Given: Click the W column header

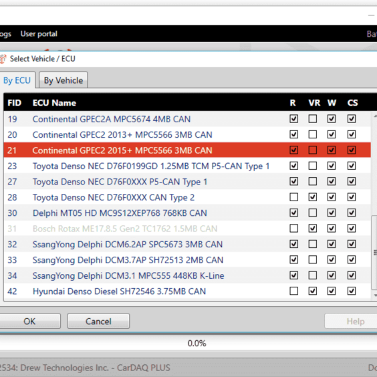Looking at the screenshot, I should (x=332, y=103).
